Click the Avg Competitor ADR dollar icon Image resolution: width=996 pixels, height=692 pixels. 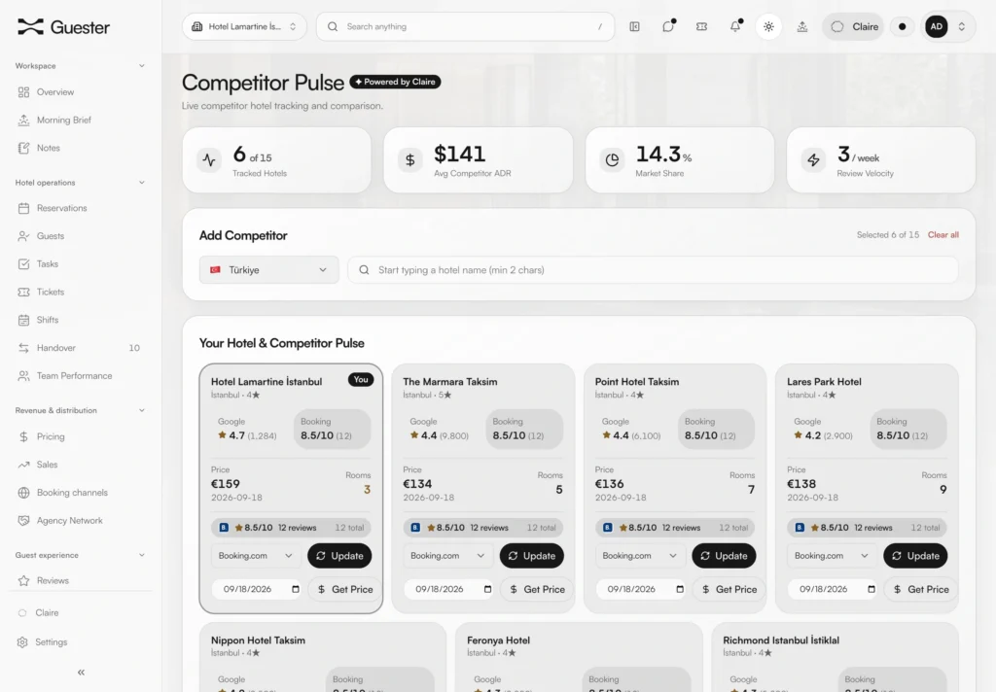pyautogui.click(x=410, y=160)
